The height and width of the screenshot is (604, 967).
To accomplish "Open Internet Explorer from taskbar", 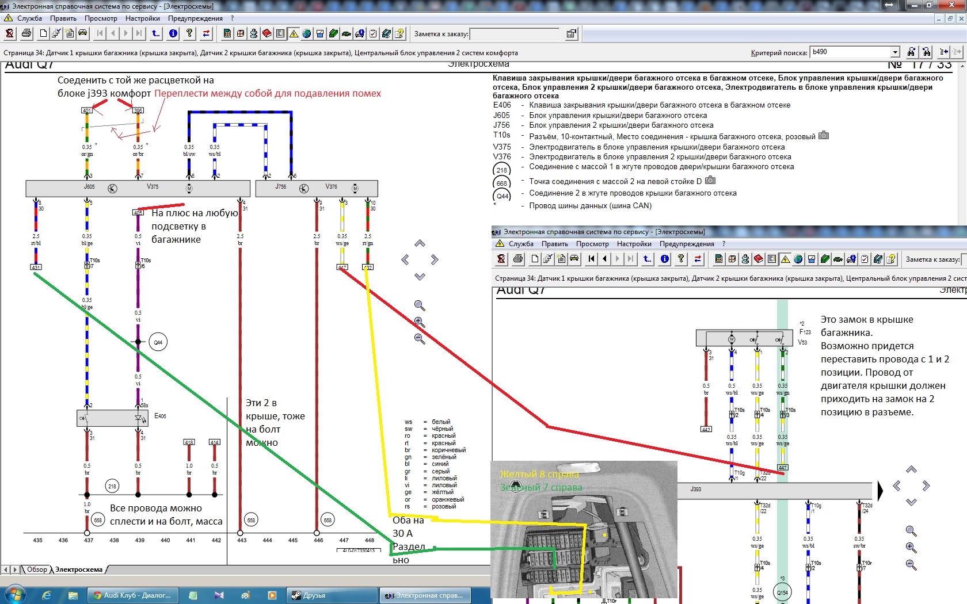I will point(47,595).
